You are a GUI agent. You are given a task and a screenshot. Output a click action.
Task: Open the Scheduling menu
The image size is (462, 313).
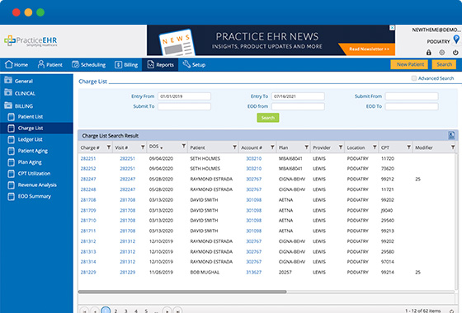[89, 64]
